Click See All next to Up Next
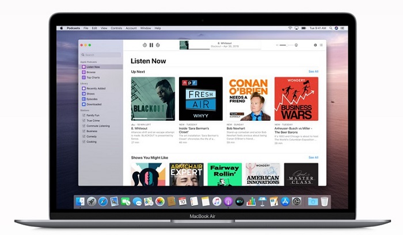The image size is (403, 235). pos(313,72)
